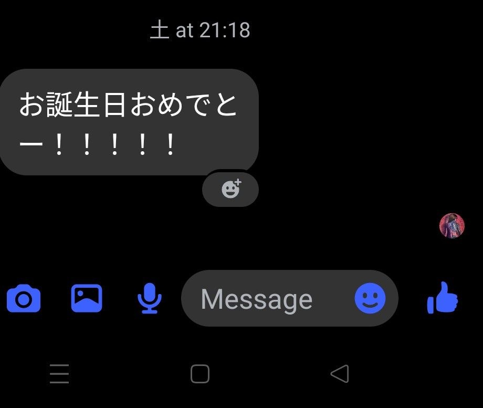The height and width of the screenshot is (408, 483).
Task: Send a thumbs-up like
Action: pyautogui.click(x=443, y=298)
